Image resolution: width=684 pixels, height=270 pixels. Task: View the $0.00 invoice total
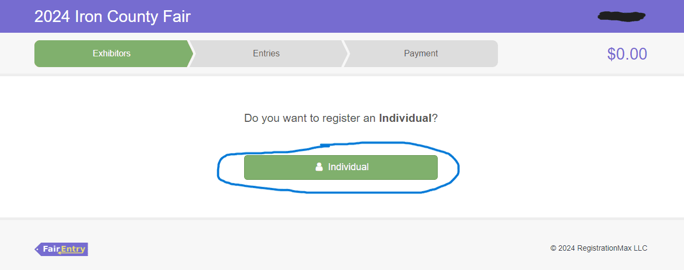tap(627, 54)
